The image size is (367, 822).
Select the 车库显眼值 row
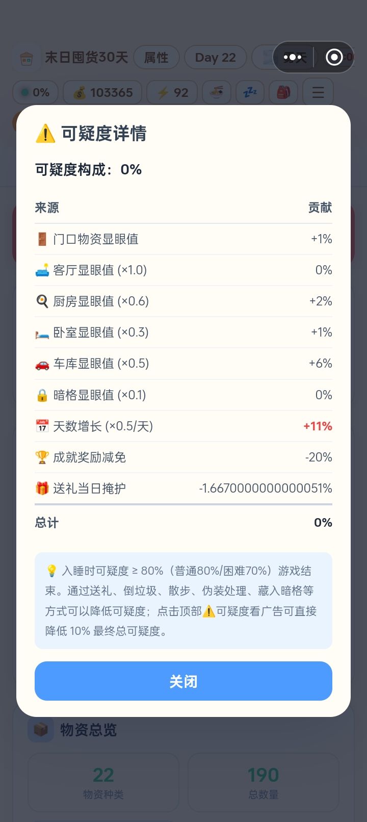point(183,364)
